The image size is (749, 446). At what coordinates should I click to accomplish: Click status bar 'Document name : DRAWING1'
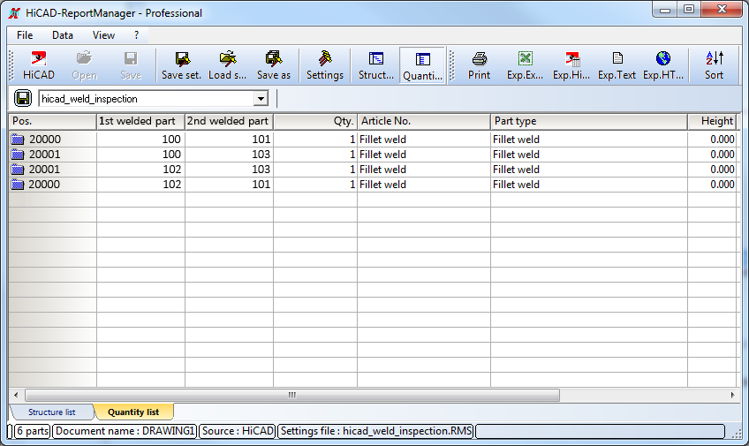[125, 431]
